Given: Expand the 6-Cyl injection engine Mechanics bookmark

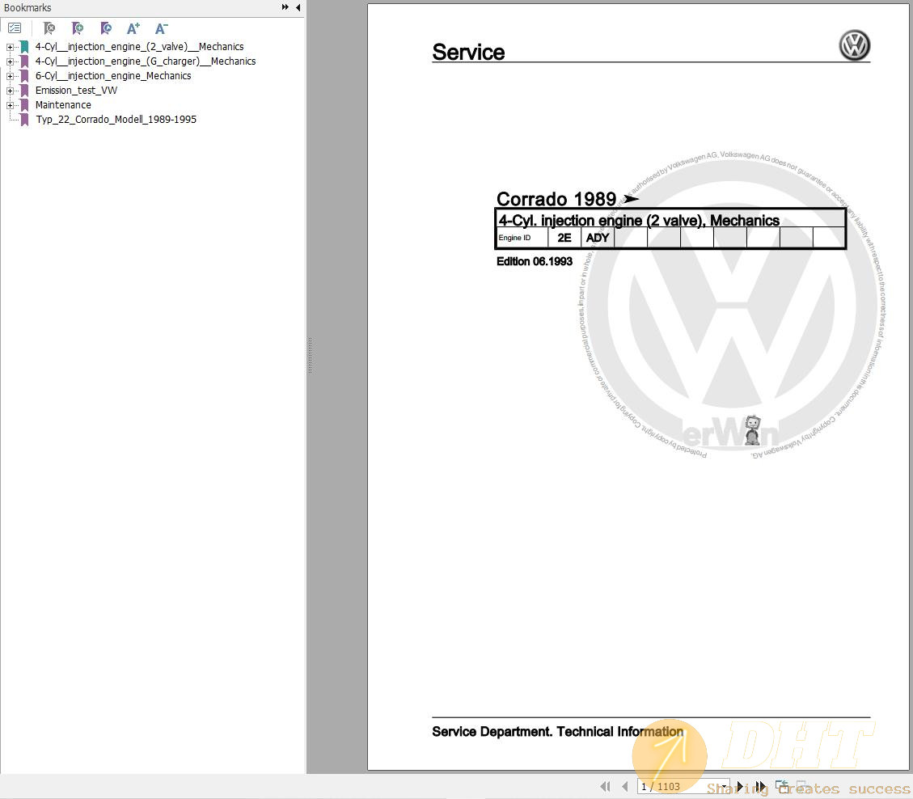Looking at the screenshot, I should pos(10,76).
